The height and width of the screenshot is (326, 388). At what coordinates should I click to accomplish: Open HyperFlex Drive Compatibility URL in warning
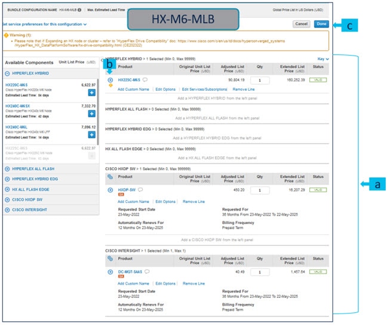click(x=149, y=43)
